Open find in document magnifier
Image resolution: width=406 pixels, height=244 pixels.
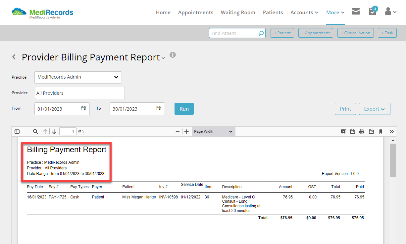click(35, 131)
